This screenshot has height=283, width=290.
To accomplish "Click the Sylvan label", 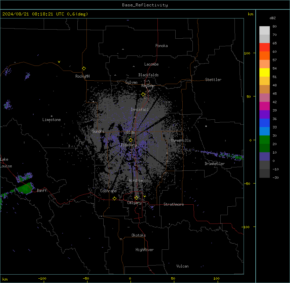I will 131,82.
